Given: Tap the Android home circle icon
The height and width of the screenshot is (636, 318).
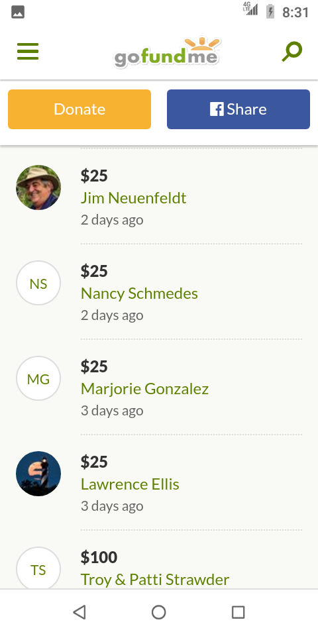Looking at the screenshot, I should pyautogui.click(x=158, y=612).
